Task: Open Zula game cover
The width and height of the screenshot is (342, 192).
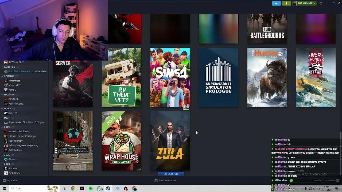Action: [x=170, y=141]
